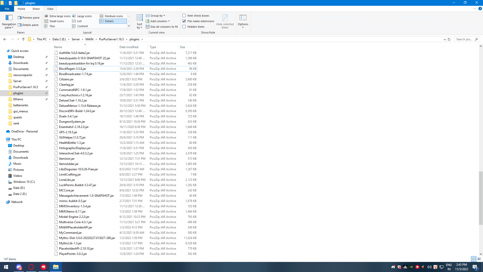Sort by the Date modified column header
This screenshot has width=483, height=272.
[129, 47]
